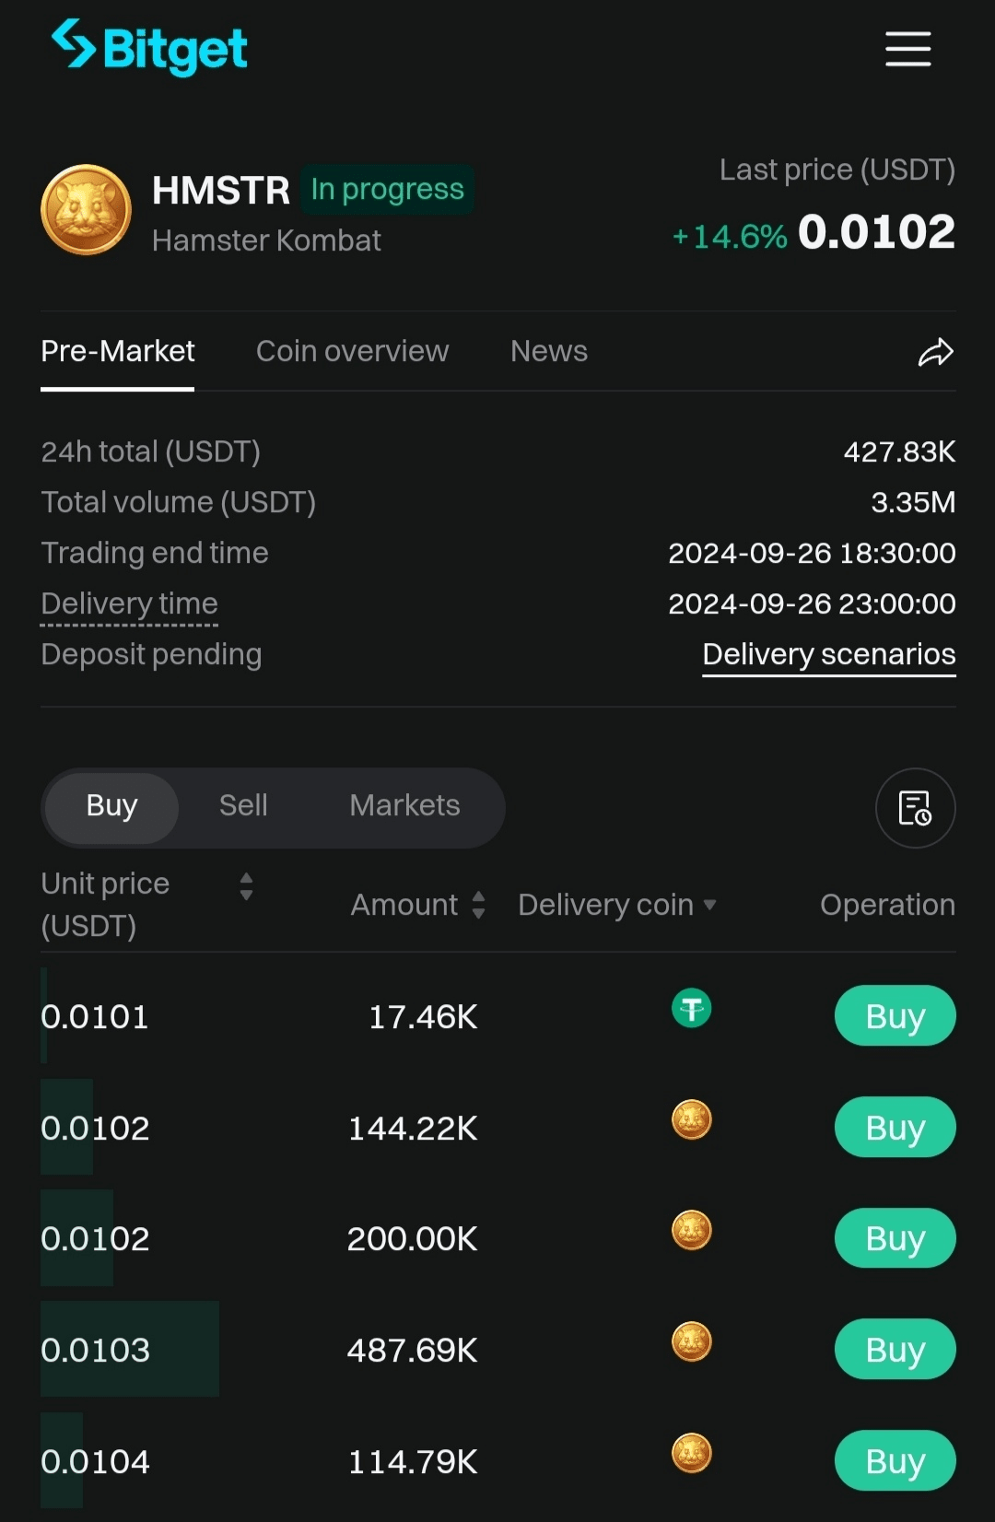Open the Delivery coin filter dropdown
Viewport: 995px width, 1522px height.
point(708,905)
